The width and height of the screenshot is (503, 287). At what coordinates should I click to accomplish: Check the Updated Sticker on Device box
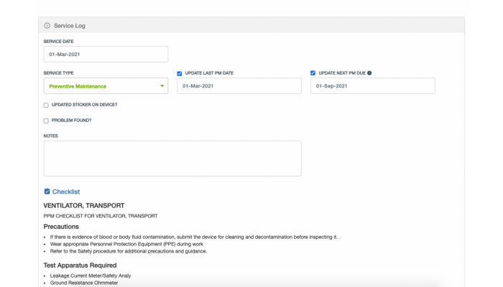tap(46, 105)
